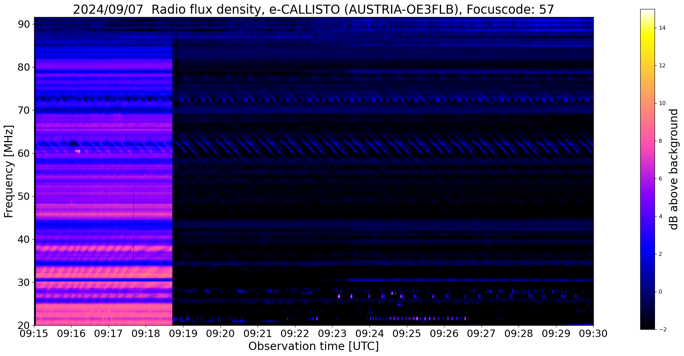Click the colorbar tick value 6
Screen dimensions: 684x356
click(x=660, y=179)
